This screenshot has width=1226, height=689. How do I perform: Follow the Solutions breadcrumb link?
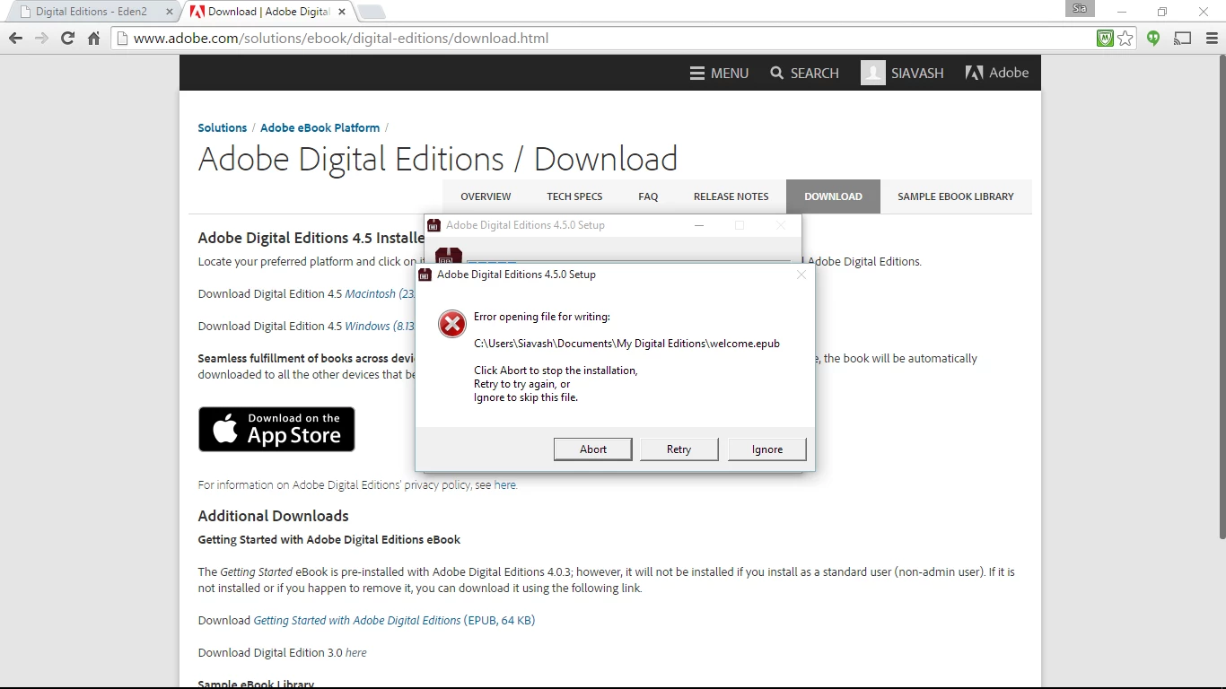pos(222,127)
